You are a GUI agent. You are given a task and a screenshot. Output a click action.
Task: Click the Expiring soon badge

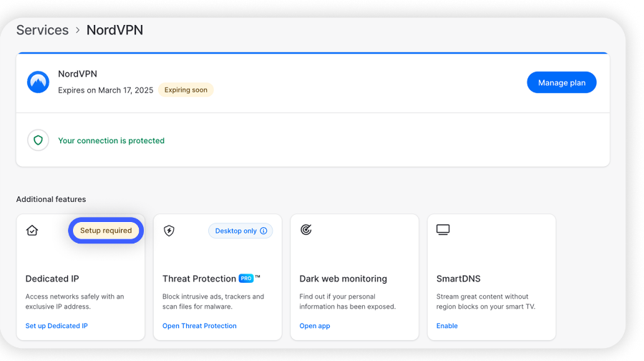click(x=185, y=90)
